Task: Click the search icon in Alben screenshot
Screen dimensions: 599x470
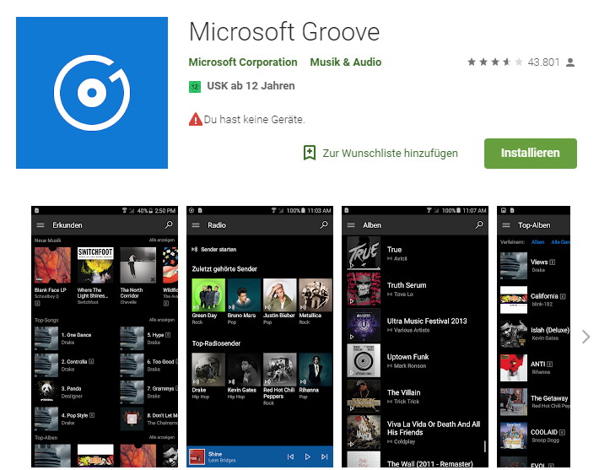Action: [x=478, y=224]
